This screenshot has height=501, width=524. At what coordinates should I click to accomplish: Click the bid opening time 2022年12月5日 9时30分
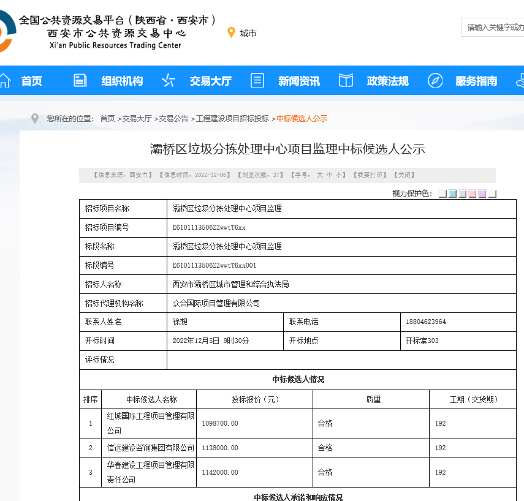coord(211,341)
